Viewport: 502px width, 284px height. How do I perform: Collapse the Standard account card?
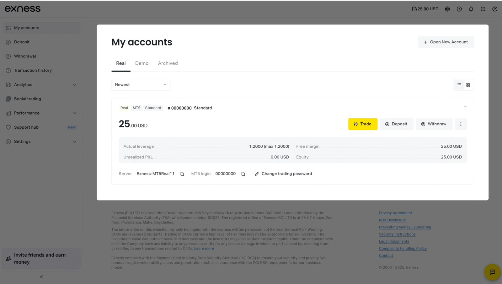point(465,107)
